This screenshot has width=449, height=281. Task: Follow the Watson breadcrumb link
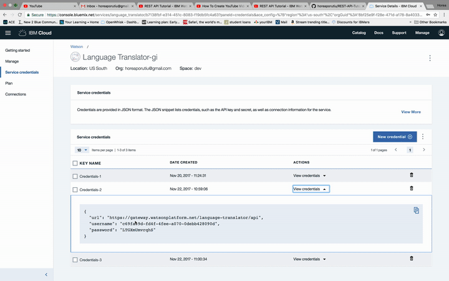pos(77,46)
